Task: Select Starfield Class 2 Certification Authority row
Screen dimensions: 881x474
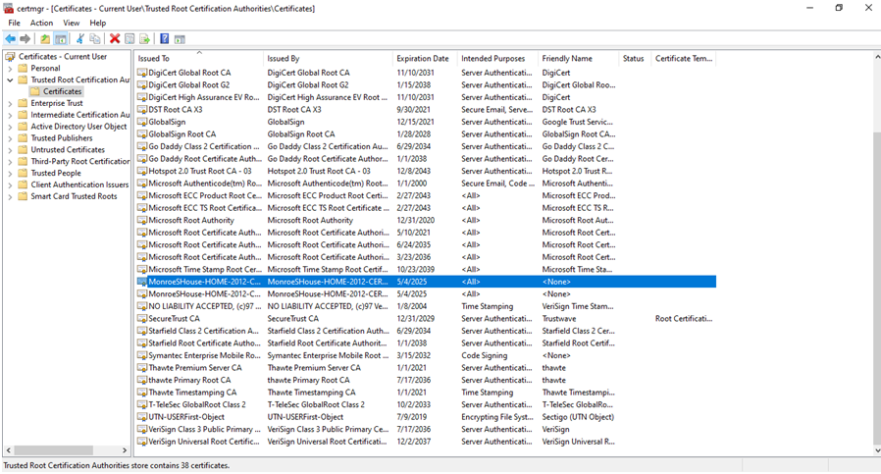Action: [x=426, y=331]
